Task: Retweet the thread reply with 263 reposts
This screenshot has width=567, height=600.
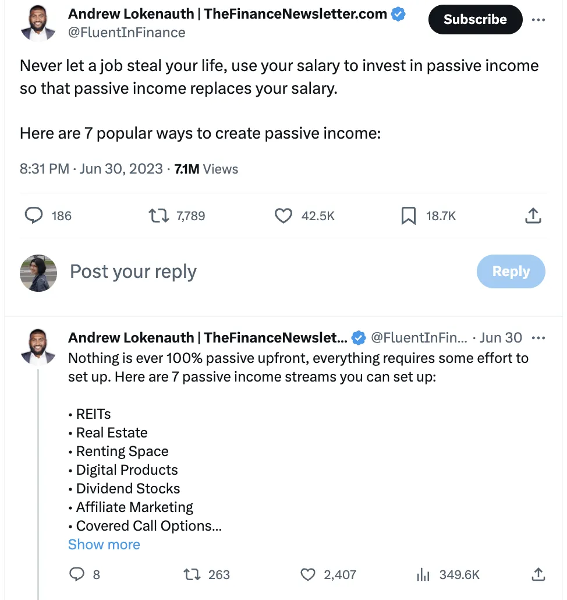Action: click(191, 574)
